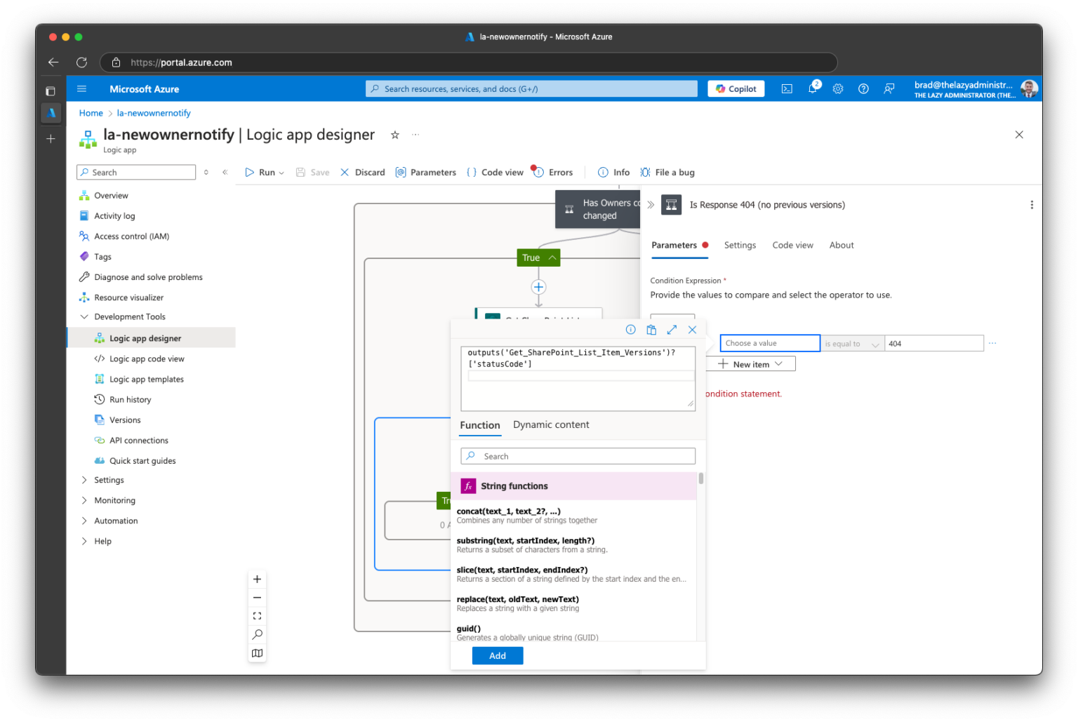Toggle the canvas minimap
This screenshot has height=722, width=1078.
coord(258,653)
